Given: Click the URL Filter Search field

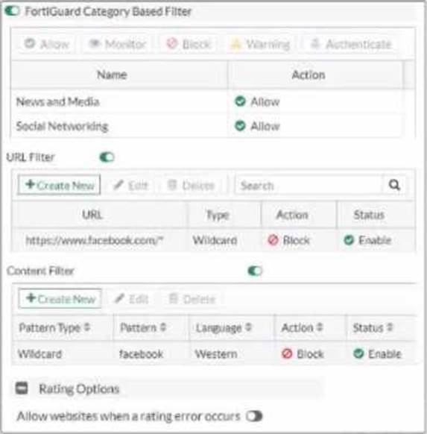Looking at the screenshot, I should pos(309,185).
